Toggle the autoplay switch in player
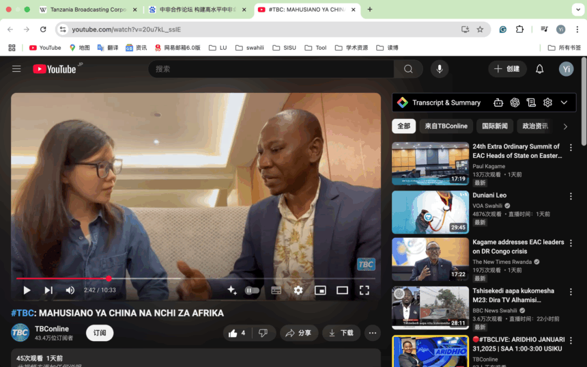The image size is (587, 367). coord(252,290)
